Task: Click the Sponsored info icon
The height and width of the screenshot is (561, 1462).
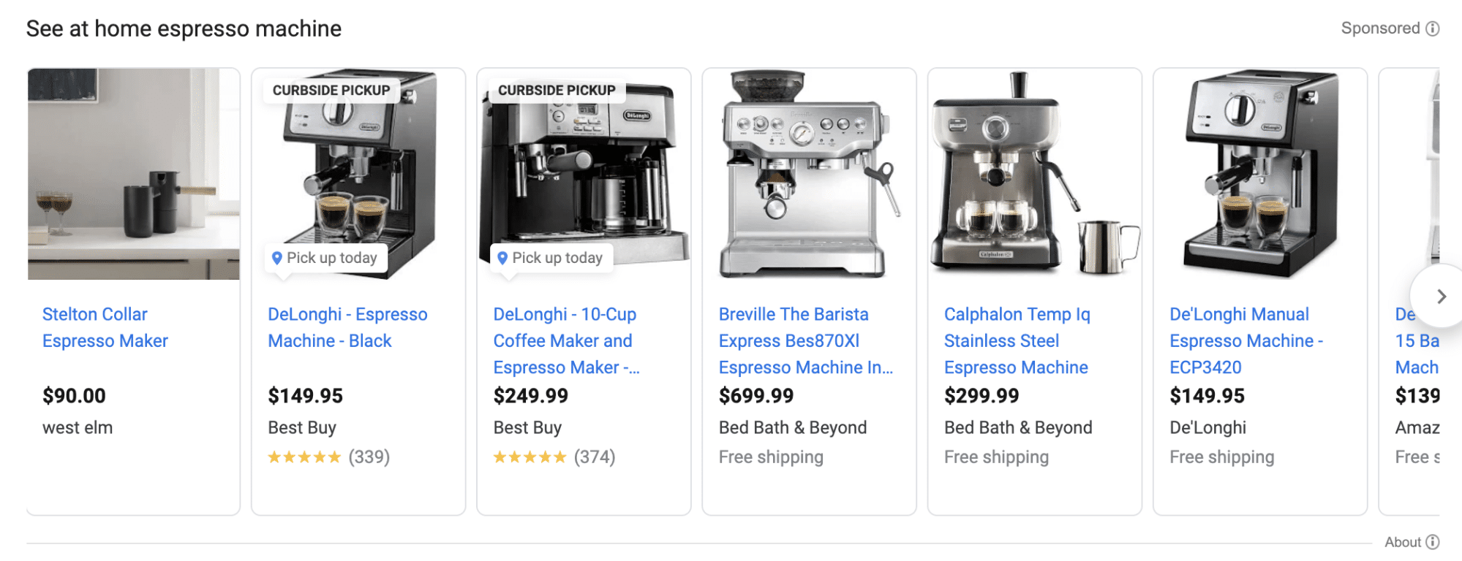Action: (x=1433, y=28)
